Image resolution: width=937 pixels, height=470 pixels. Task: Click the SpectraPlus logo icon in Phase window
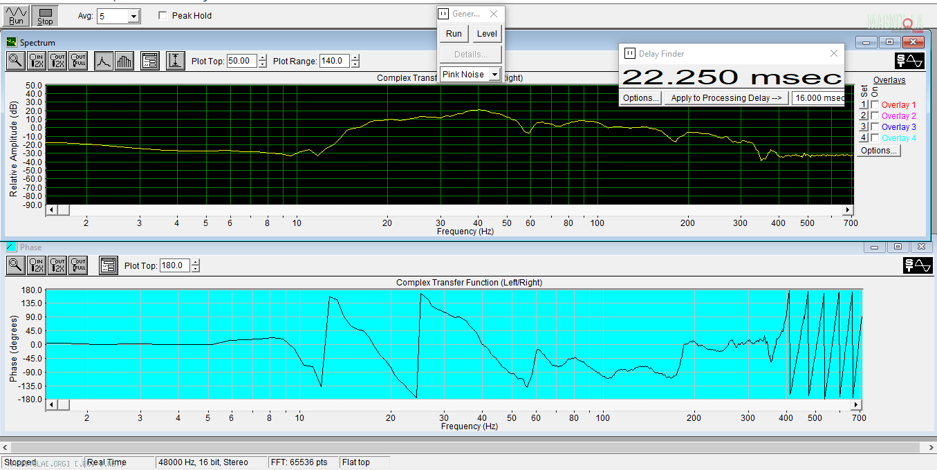(918, 265)
